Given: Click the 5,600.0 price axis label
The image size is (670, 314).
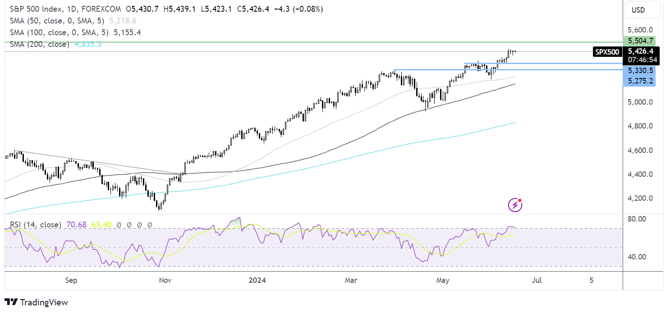Looking at the screenshot, I should click(x=640, y=30).
